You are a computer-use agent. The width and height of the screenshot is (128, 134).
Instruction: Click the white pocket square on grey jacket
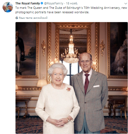96,86
